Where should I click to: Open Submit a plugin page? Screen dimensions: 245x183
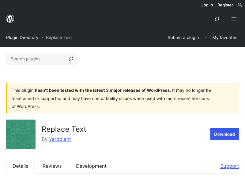(x=183, y=38)
